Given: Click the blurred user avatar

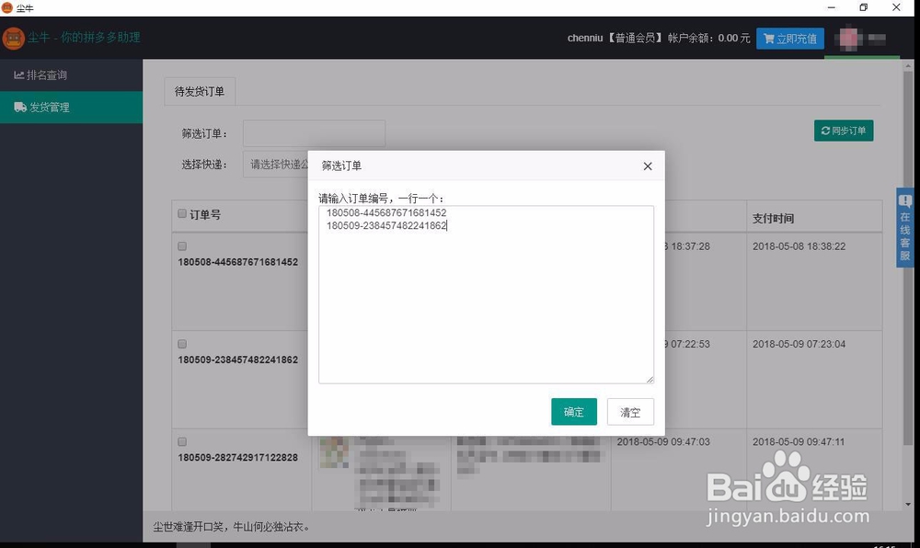Looking at the screenshot, I should [x=848, y=39].
